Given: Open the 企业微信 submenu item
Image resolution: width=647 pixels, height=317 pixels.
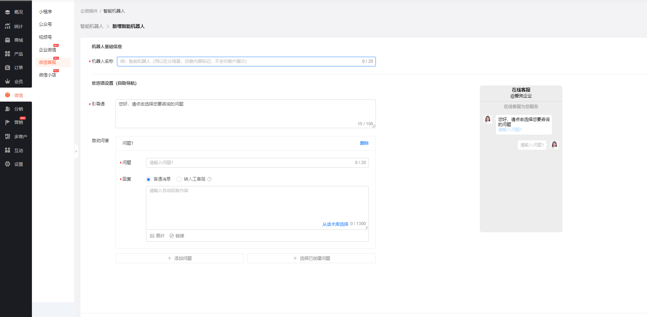Looking at the screenshot, I should [47, 50].
